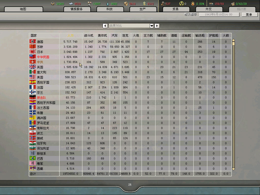Image resolution: width=260 pixels, height=195 pixels.
Task: Sort table by 战斗机 column header
Action: tap(89, 36)
